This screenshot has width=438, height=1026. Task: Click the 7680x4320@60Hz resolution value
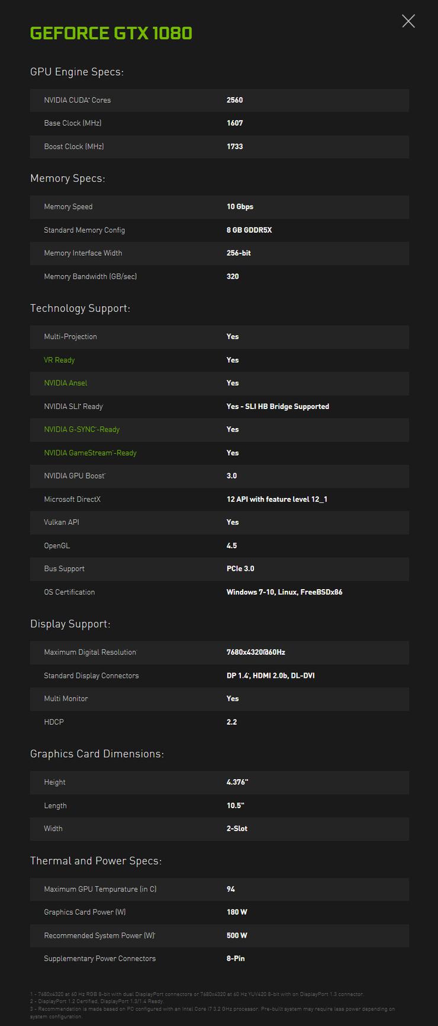[x=256, y=652]
